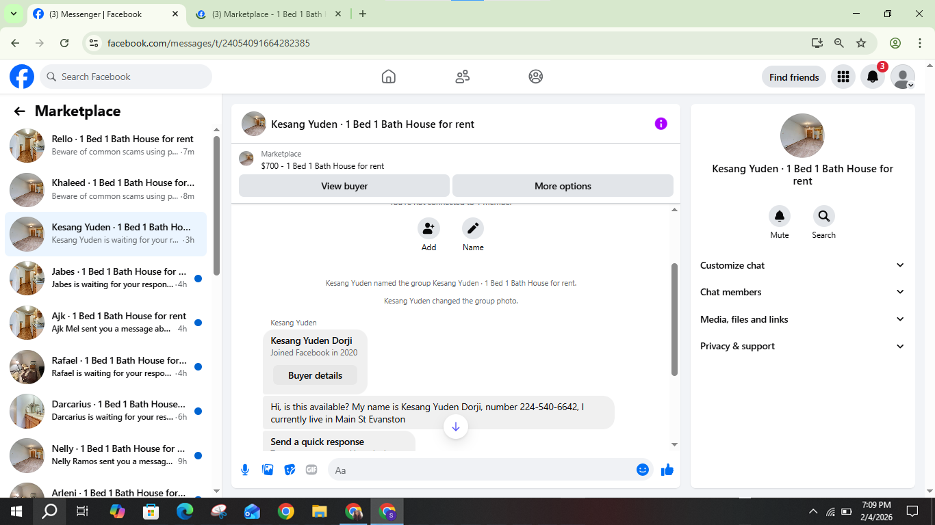Open conversation information purple icon
The height and width of the screenshot is (525, 935).
[661, 124]
